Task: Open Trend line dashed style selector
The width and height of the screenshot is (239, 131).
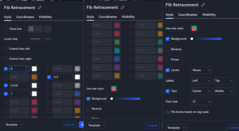Action: tap(48, 29)
